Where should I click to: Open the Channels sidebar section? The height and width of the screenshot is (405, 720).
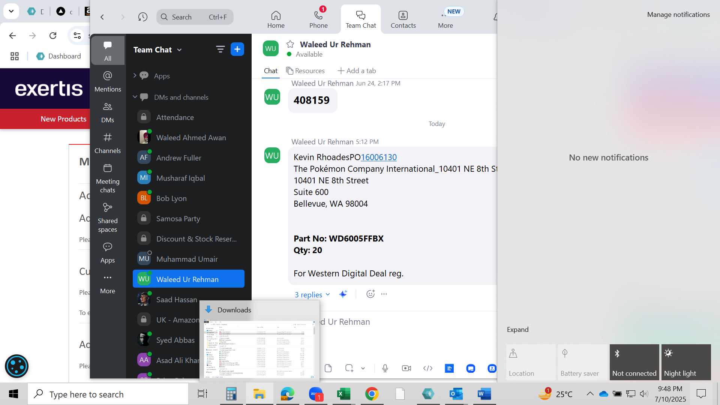pos(108,143)
